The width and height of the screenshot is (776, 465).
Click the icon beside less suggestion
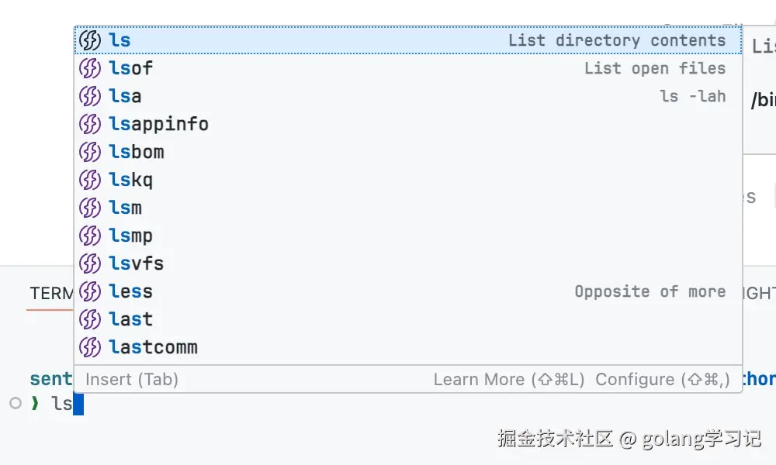click(x=90, y=291)
